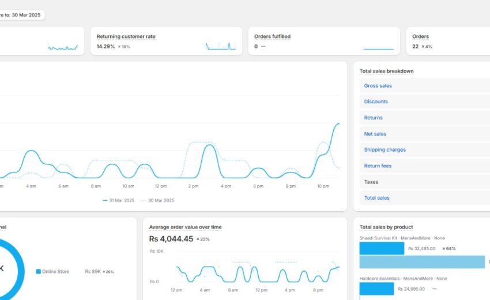The height and width of the screenshot is (300, 490).
Task: Click the Rs 89K Online Store value
Action: point(93,272)
